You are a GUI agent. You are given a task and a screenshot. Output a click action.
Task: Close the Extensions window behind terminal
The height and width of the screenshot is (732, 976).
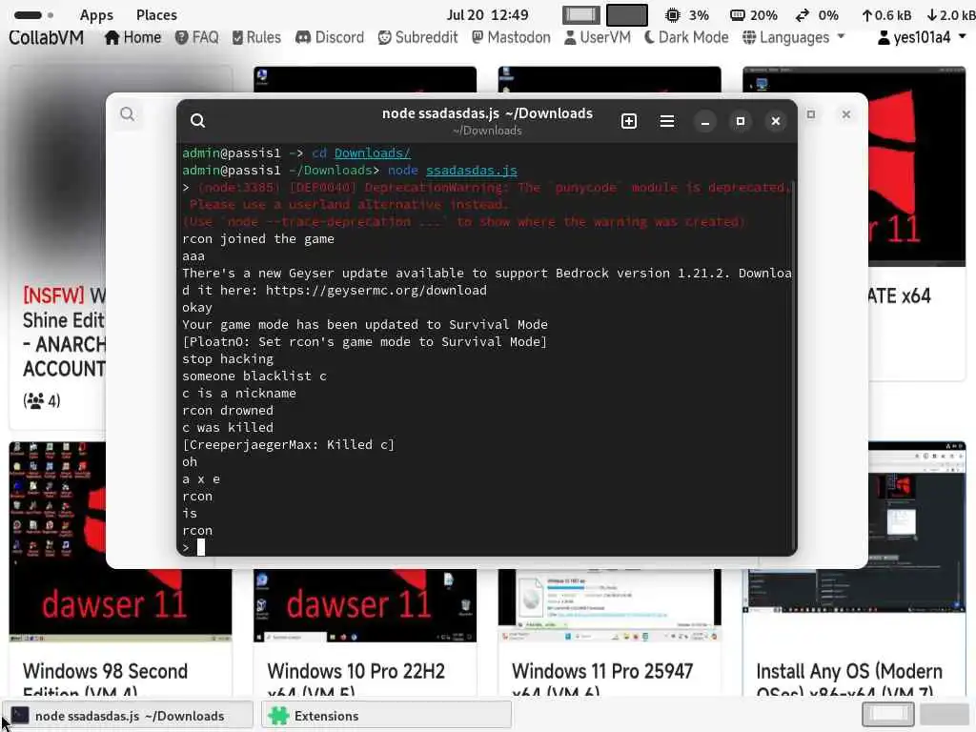point(846,114)
